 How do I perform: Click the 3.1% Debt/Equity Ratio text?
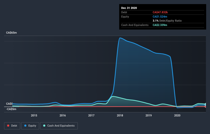pyautogui.click(x=167, y=21)
